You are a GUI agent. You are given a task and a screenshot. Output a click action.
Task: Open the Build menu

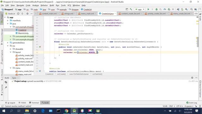pyautogui.click(x=52, y=5)
